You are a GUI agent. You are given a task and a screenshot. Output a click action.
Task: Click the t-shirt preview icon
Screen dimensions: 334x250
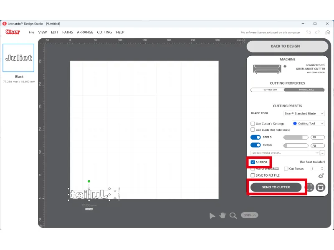[x=320, y=187]
